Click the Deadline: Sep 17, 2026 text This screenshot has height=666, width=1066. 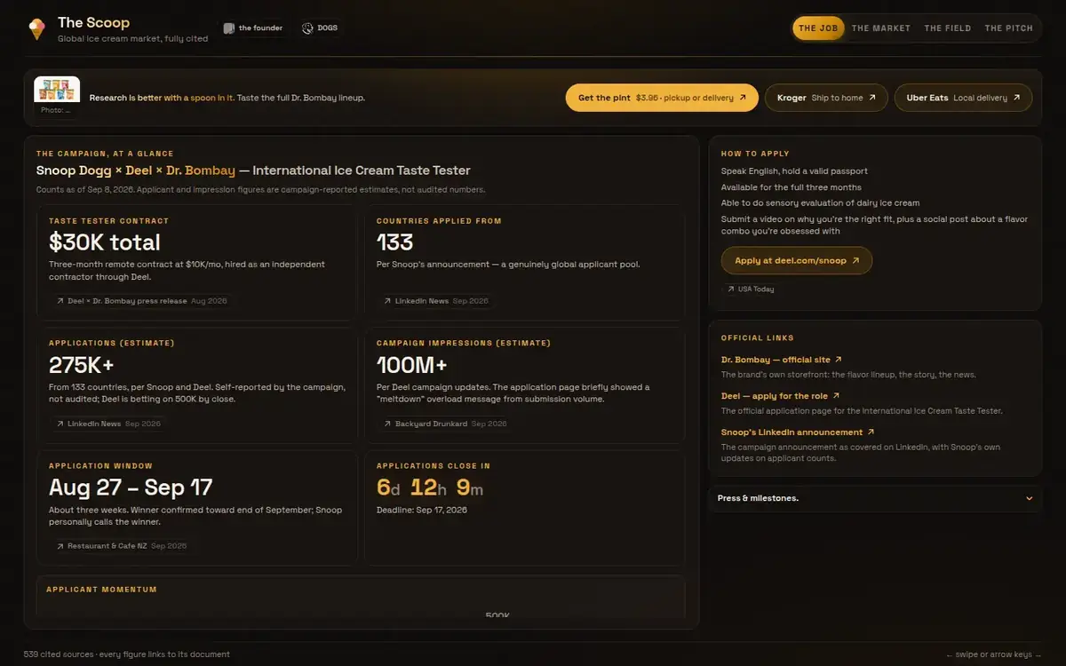pyautogui.click(x=422, y=510)
